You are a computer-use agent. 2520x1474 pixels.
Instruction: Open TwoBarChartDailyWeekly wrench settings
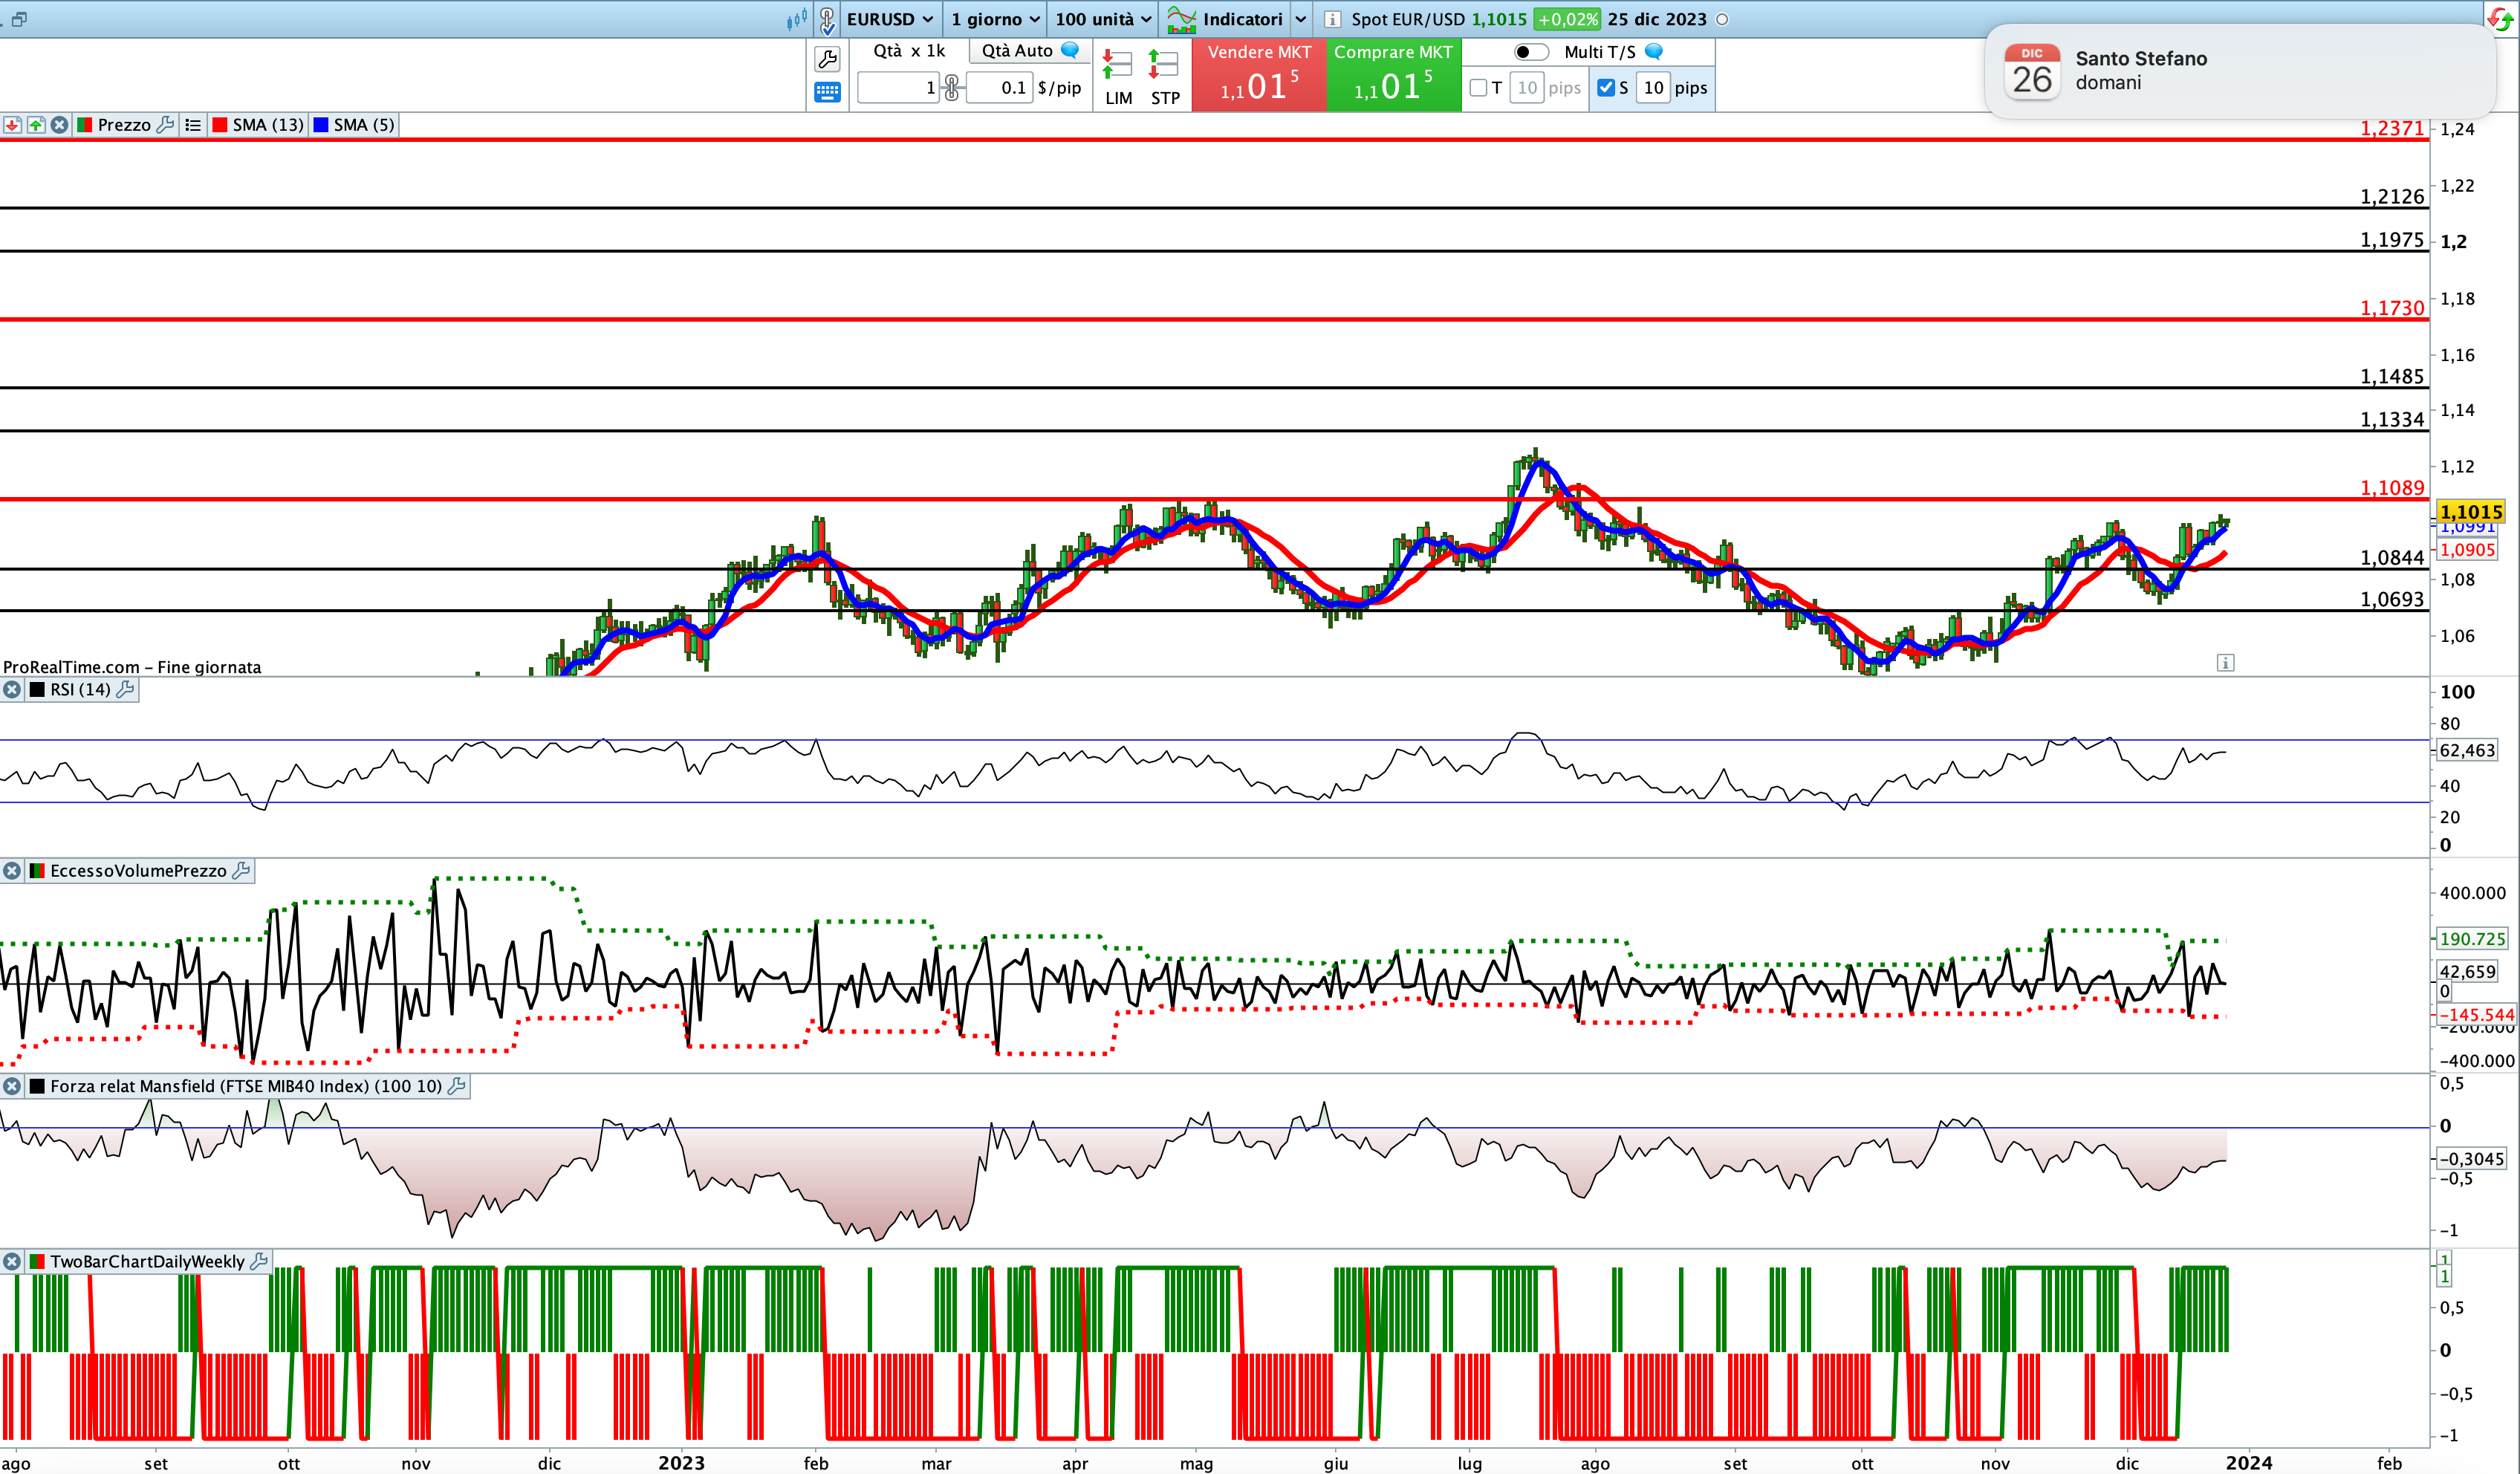(259, 1262)
